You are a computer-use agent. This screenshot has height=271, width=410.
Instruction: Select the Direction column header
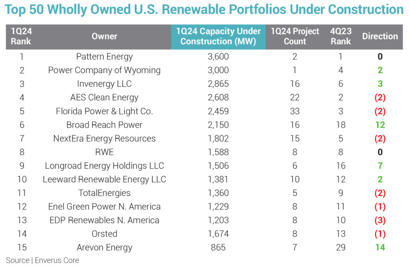(x=380, y=36)
